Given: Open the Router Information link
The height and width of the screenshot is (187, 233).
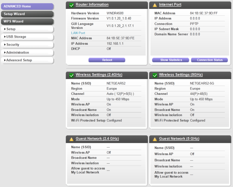Looking at the screenshot, I should pyautogui.click(x=92, y=5).
